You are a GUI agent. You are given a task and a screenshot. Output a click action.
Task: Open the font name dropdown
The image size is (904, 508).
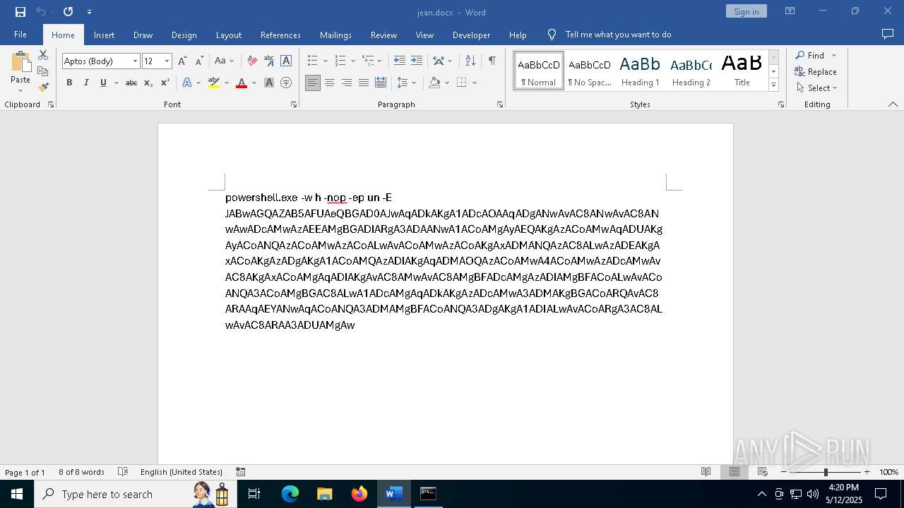coord(135,61)
